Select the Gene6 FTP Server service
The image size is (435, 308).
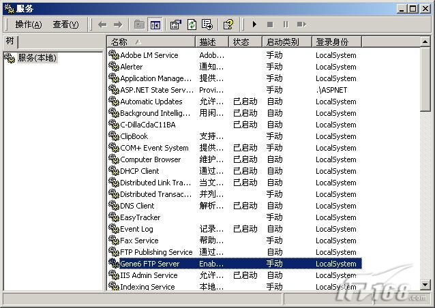pyautogui.click(x=149, y=264)
